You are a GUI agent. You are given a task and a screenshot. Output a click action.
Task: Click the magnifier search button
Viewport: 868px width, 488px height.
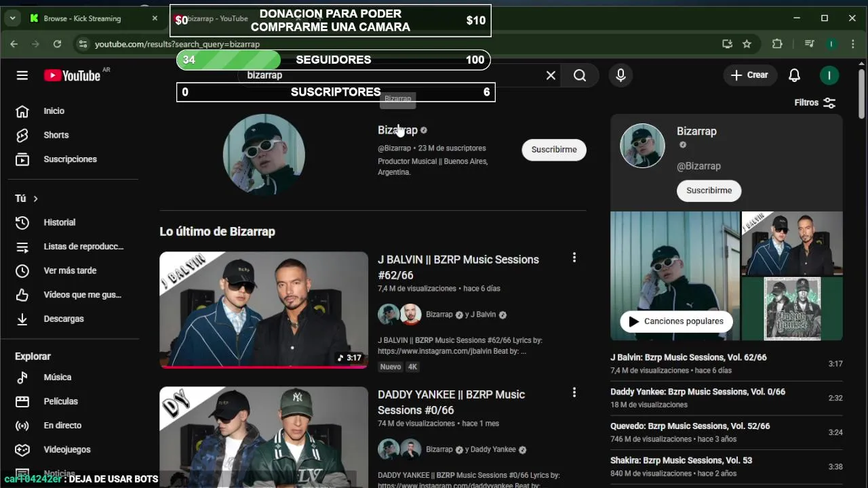(x=580, y=75)
